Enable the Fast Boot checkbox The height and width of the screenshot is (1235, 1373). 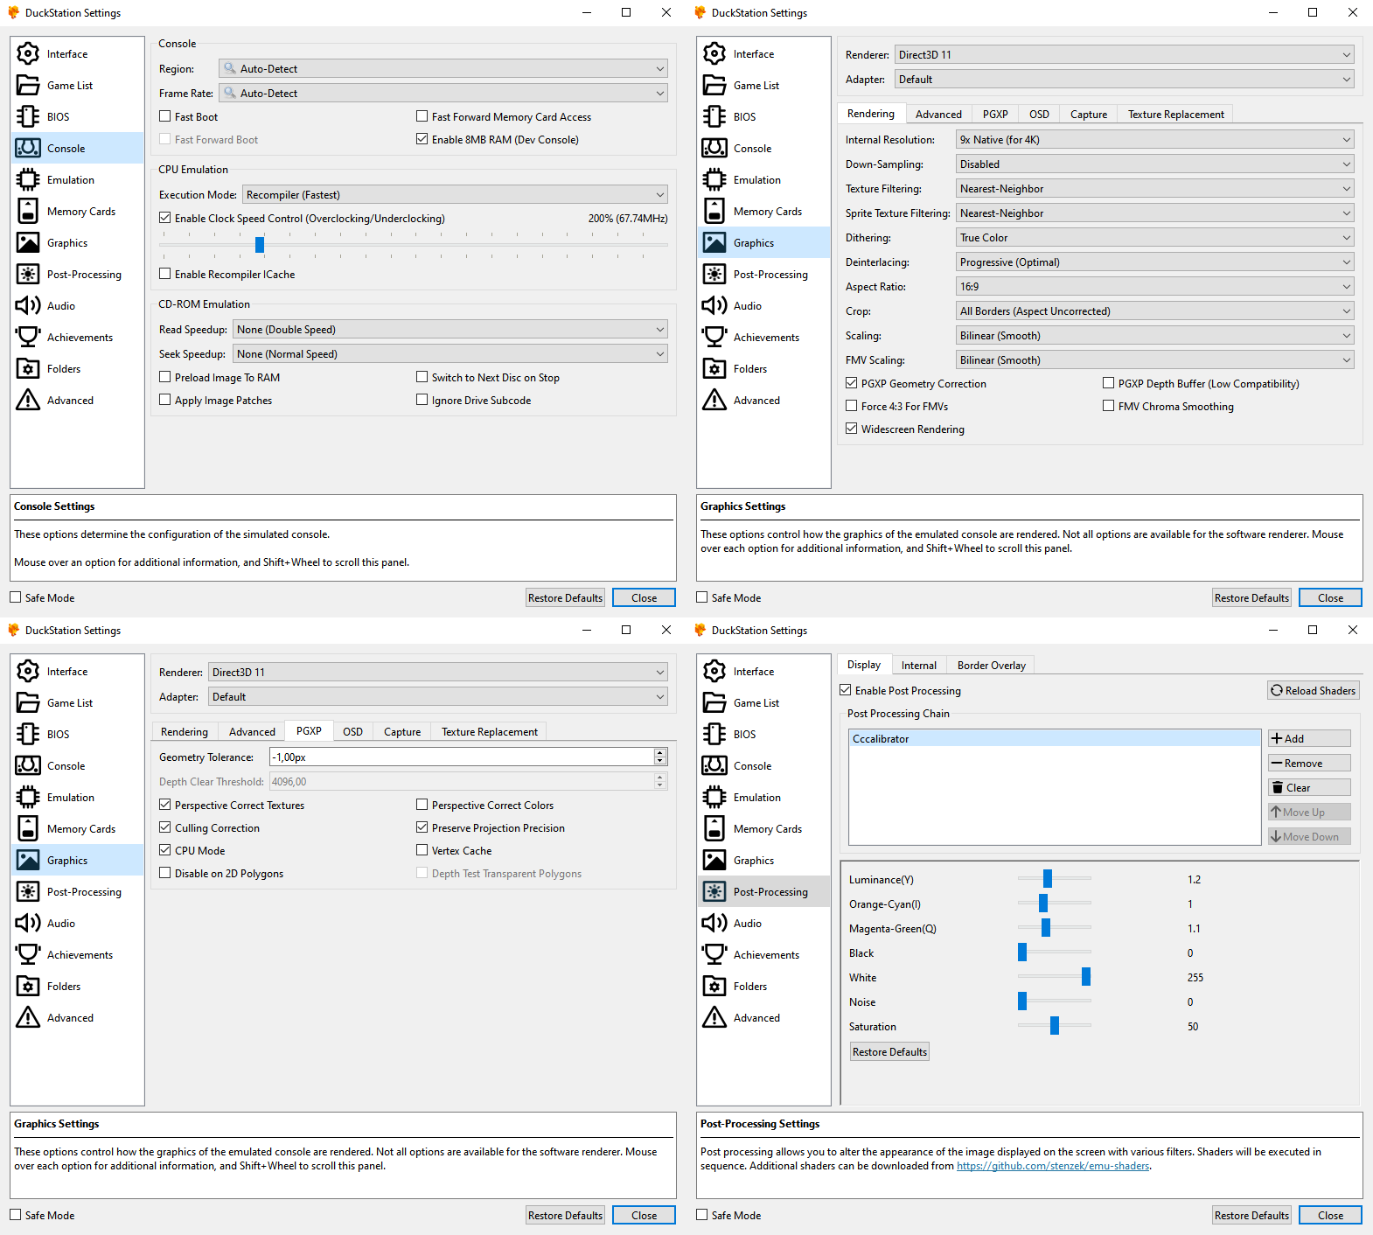tap(165, 116)
